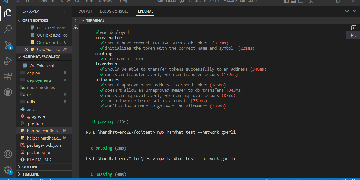
Task: Click the 'transfers' suite heading in terminal
Action: pyautogui.click(x=106, y=64)
